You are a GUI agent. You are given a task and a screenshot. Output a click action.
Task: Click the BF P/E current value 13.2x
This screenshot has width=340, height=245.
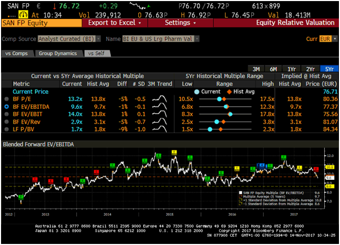[75, 99]
